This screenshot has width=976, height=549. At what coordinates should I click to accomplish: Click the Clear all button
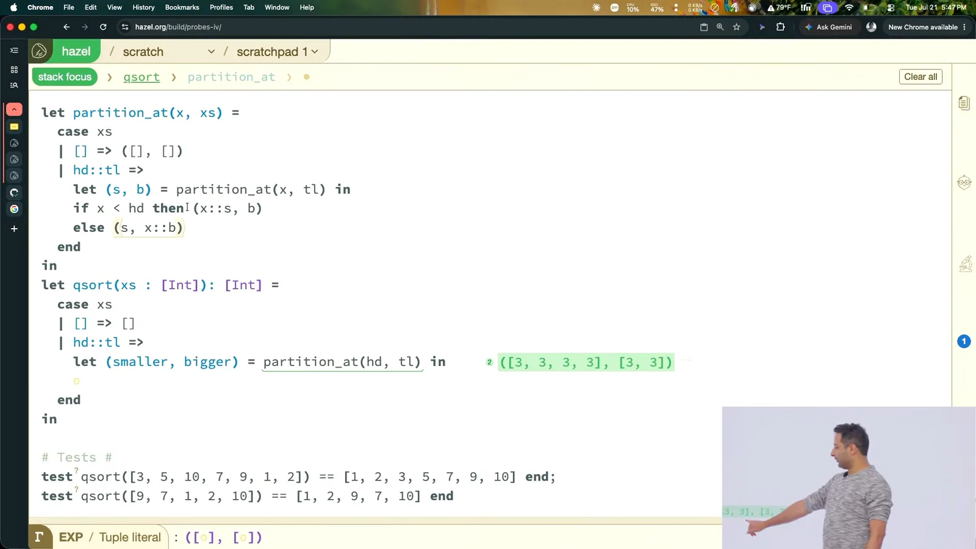[920, 77]
